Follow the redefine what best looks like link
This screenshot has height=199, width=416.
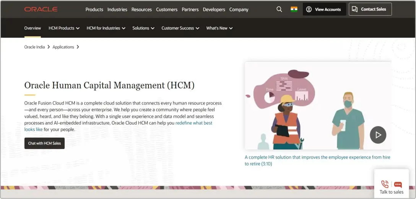click(193, 123)
